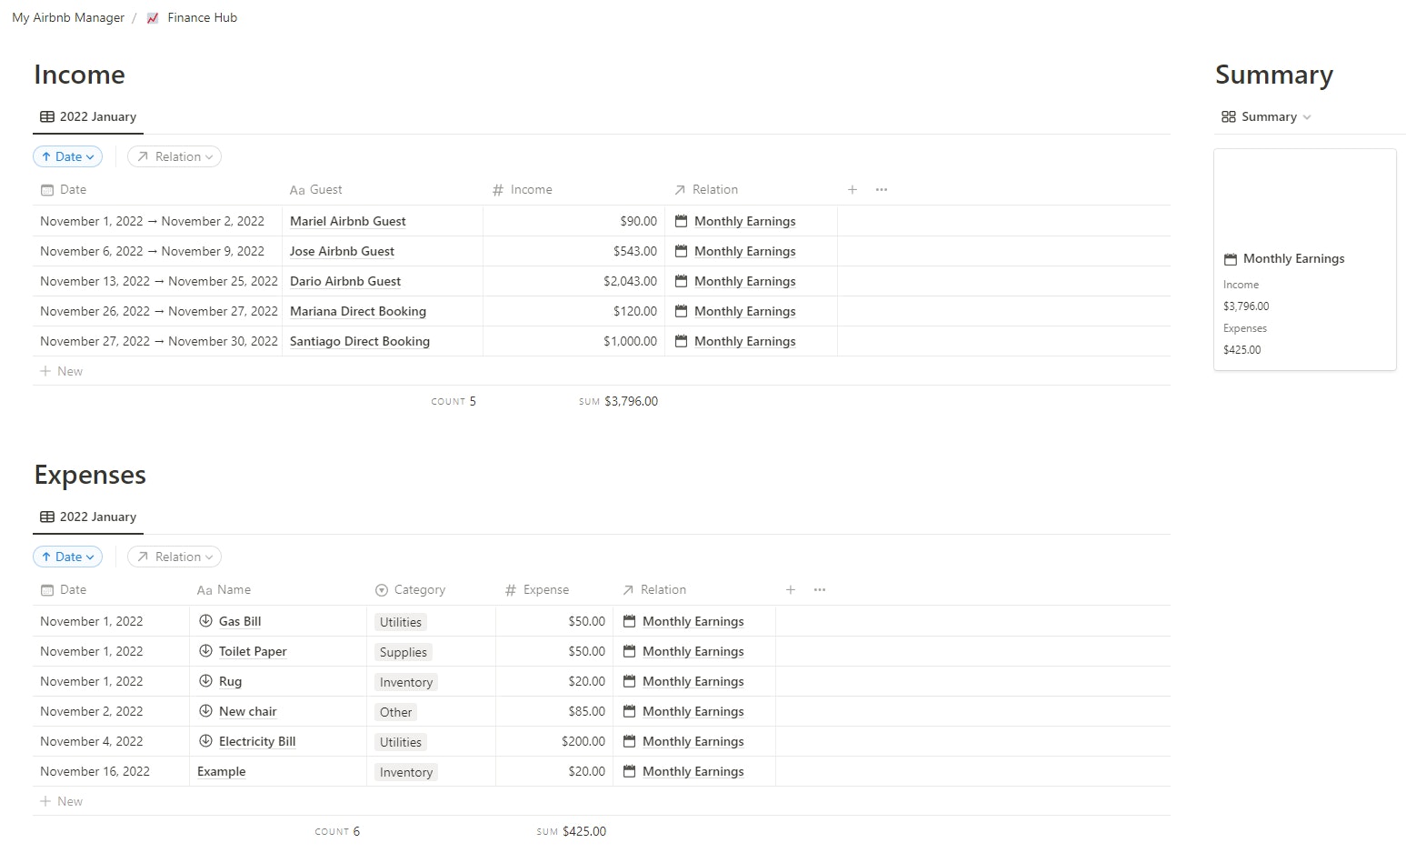Click the November 6, 2022 → November 9, 2022 date cell
Screen dimensions: 1406x863
(157, 251)
